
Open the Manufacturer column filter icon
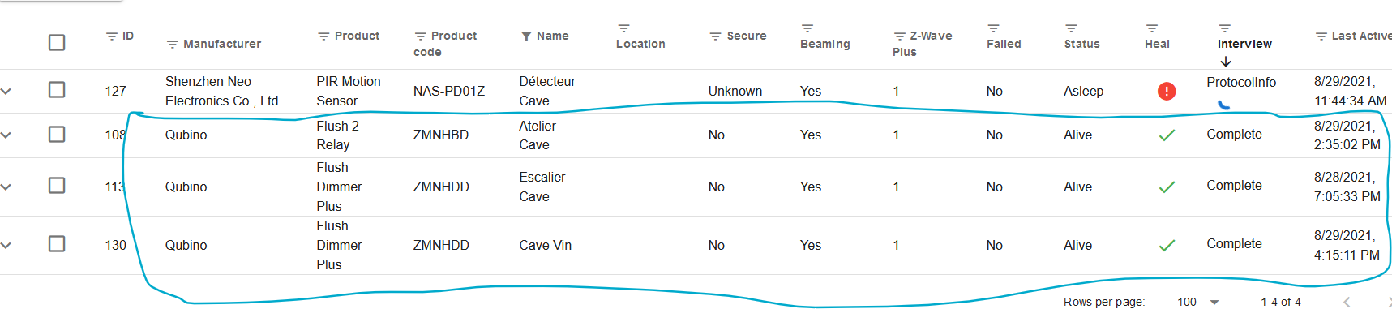172,45
